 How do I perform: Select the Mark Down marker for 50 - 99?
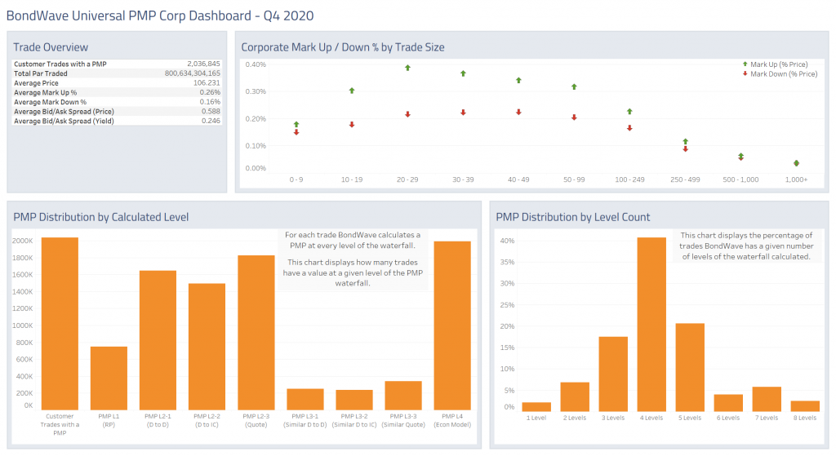574,117
